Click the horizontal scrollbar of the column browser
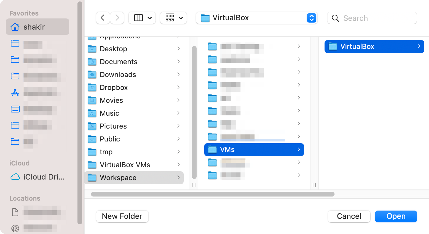This screenshot has width=429, height=234. click(213, 194)
